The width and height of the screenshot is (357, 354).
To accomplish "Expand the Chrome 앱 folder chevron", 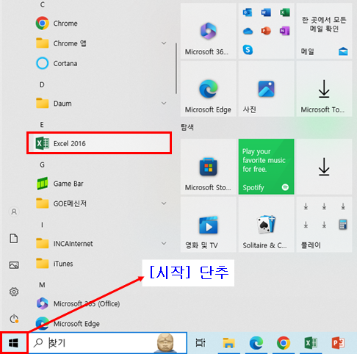I will (x=164, y=43).
